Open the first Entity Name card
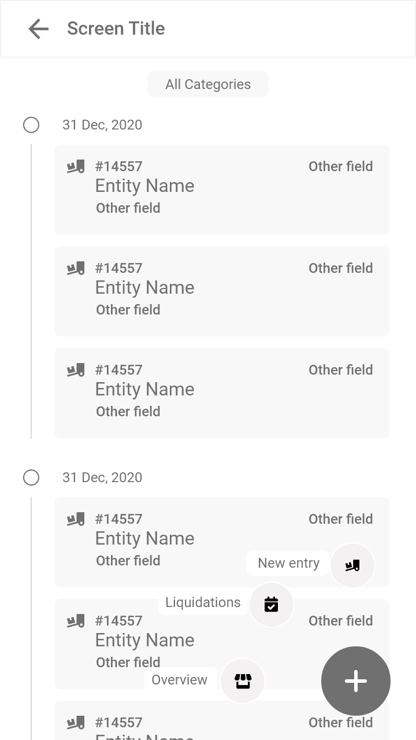 pyautogui.click(x=222, y=190)
